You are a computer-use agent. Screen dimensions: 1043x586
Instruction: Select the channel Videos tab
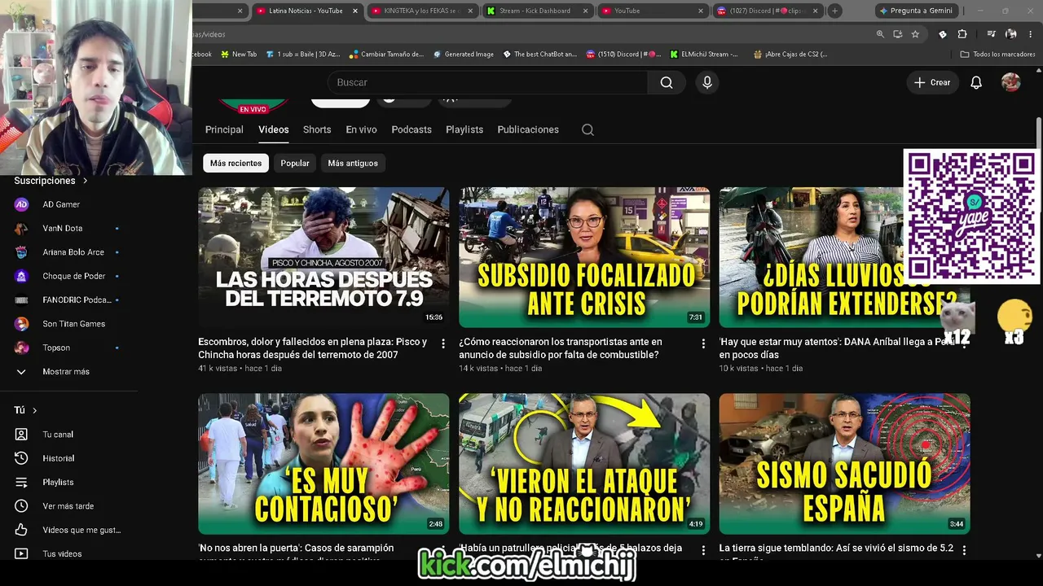point(274,129)
